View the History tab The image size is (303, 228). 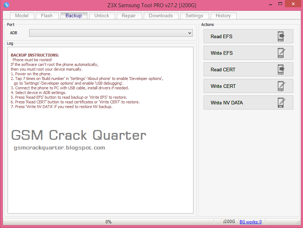click(223, 15)
